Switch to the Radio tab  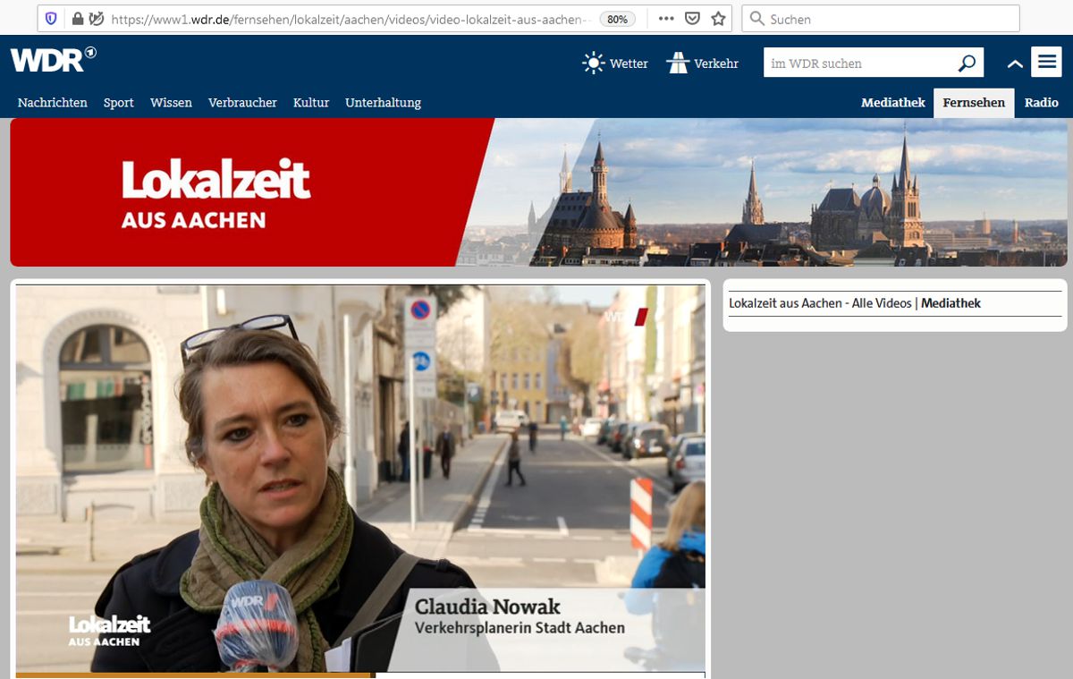[x=1042, y=103]
